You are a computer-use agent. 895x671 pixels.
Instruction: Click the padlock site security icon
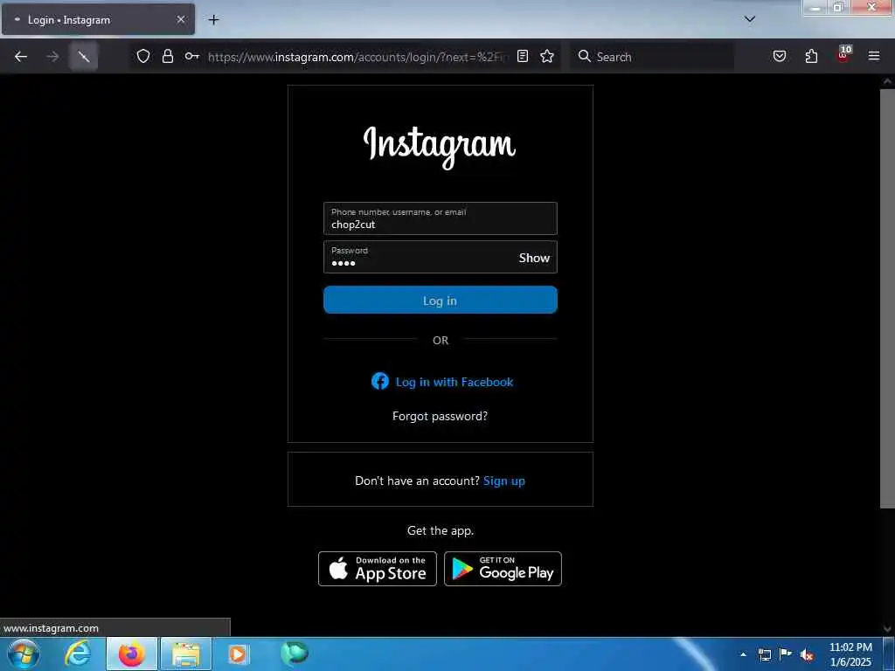coord(168,56)
